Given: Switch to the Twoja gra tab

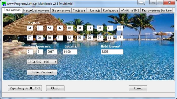Looking at the screenshot, I should [x=79, y=10].
